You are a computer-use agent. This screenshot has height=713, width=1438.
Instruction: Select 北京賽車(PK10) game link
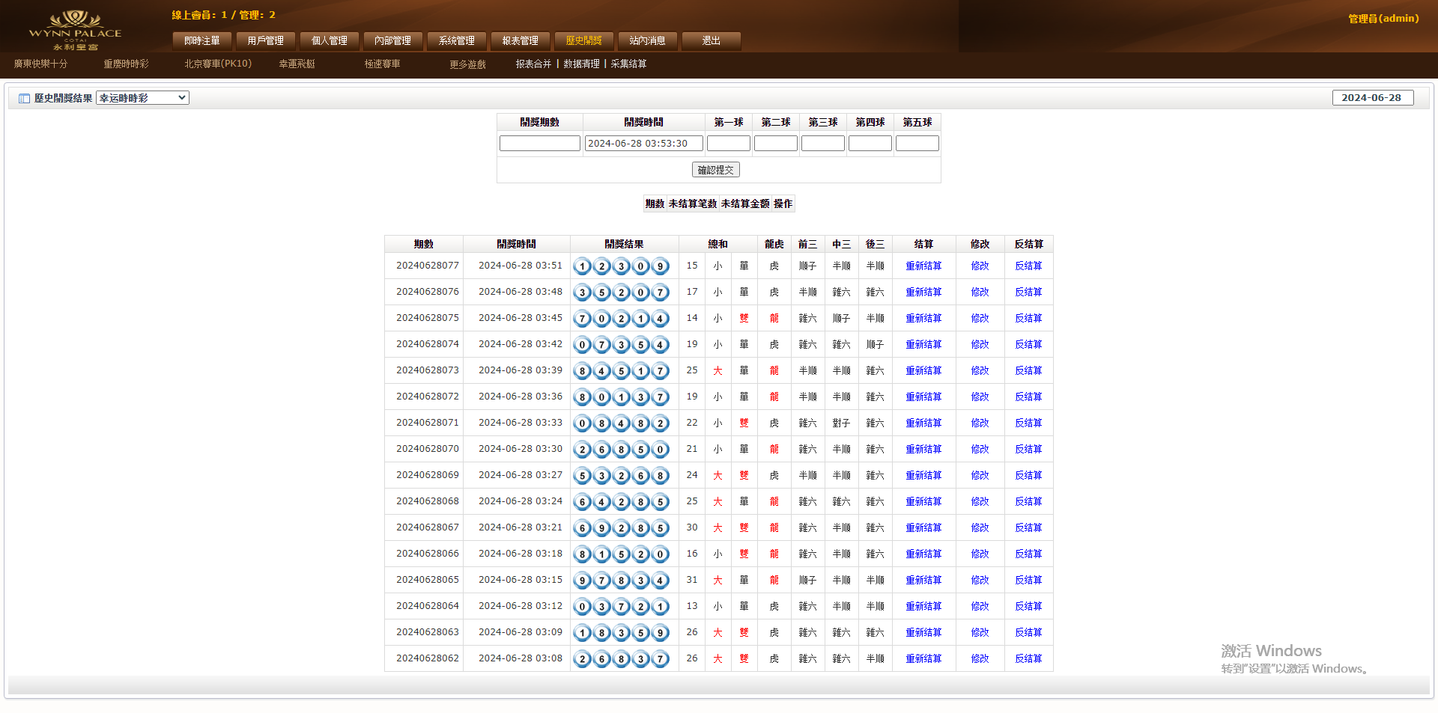point(218,64)
